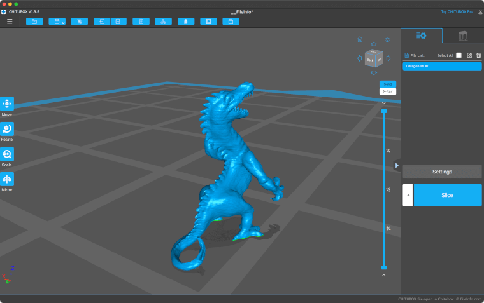Open the dropdown left of Slice button

pos(408,195)
